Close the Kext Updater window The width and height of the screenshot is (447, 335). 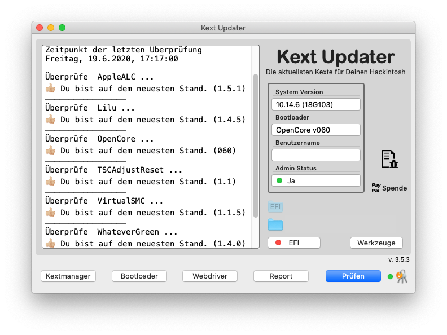click(x=40, y=28)
